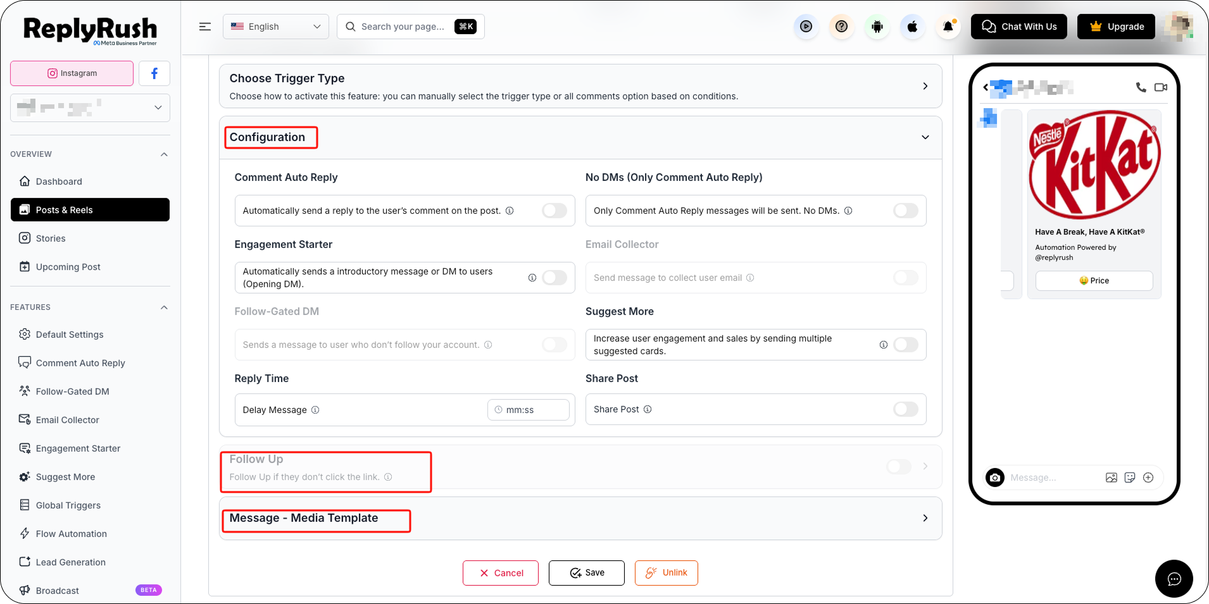Switch to Facebook platform icon
Image resolution: width=1209 pixels, height=604 pixels.
[x=154, y=73]
